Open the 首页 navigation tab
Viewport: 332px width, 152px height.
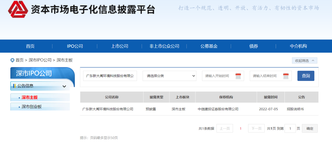30,46
